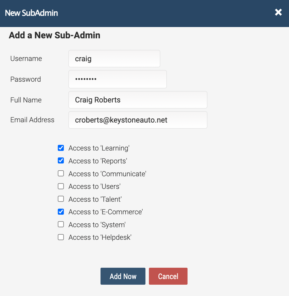Check the Access to 'System' checkbox
The width and height of the screenshot is (289, 296).
[61, 224]
